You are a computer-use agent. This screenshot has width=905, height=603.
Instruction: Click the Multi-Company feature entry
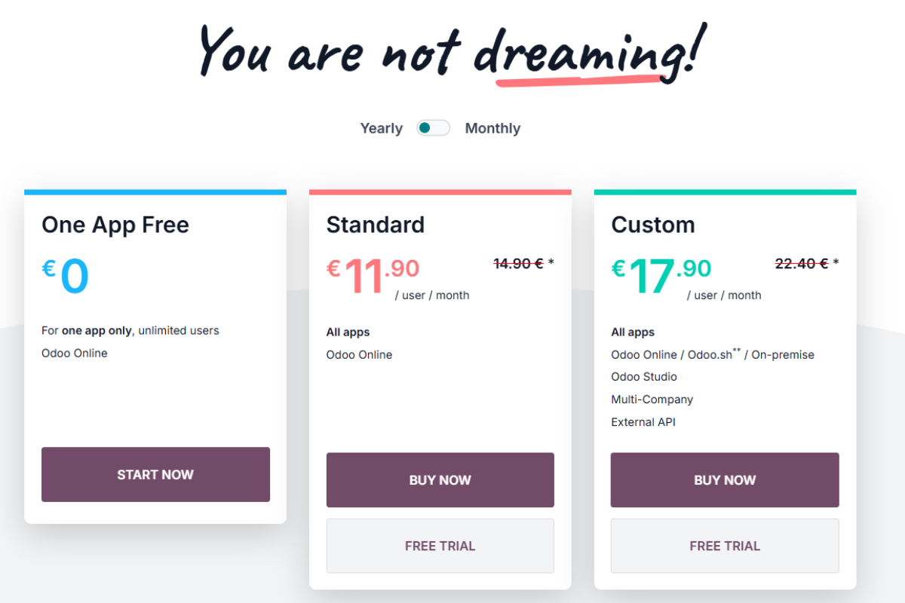coord(652,399)
